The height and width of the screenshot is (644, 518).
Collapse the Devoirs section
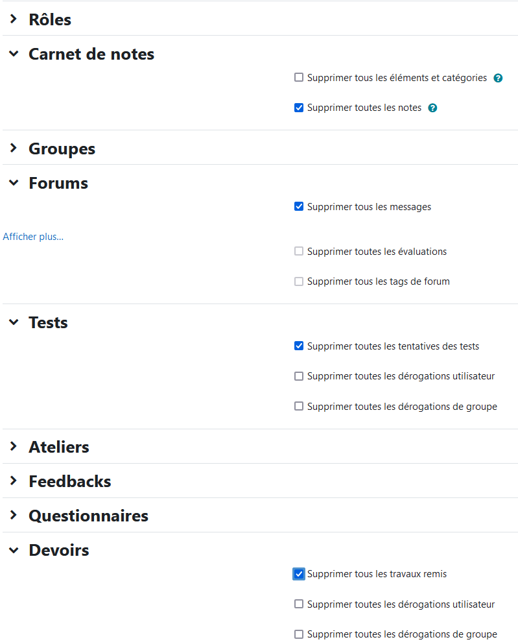[x=14, y=549]
